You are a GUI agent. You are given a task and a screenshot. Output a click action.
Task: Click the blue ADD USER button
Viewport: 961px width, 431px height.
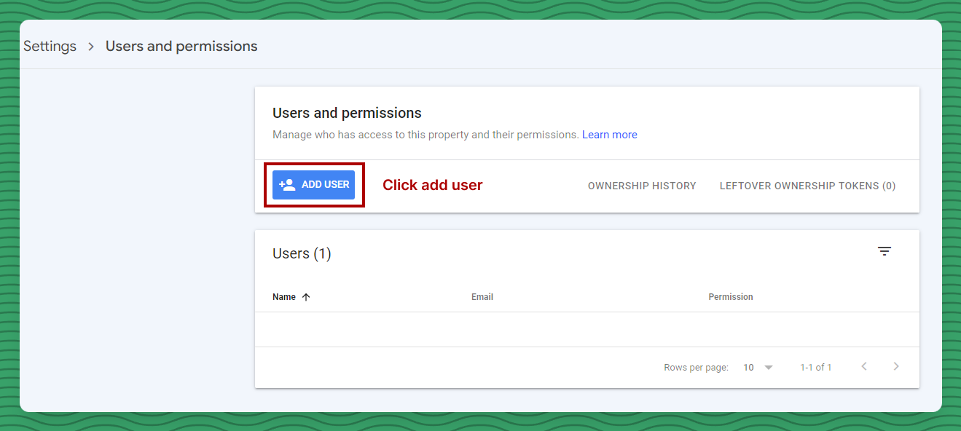(x=314, y=185)
